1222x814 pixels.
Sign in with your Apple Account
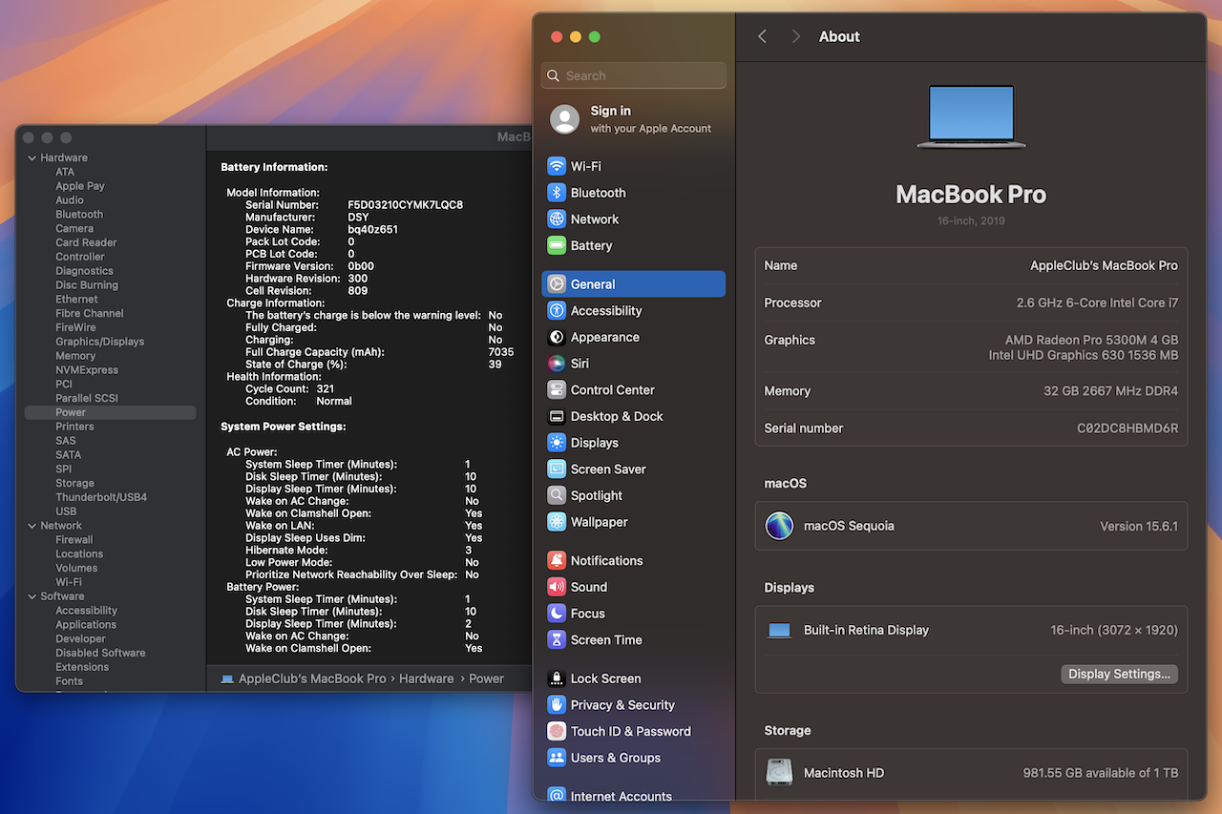click(x=632, y=119)
